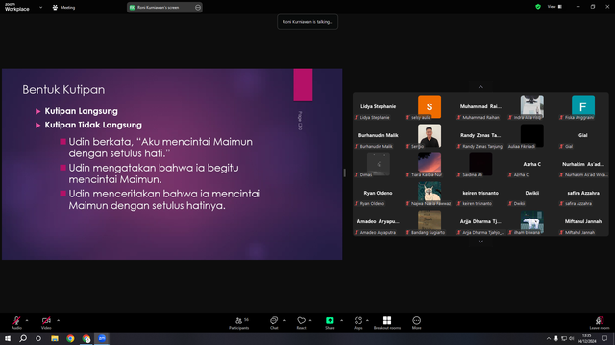The width and height of the screenshot is (615, 345).
Task: Open File Explorer from the taskbar
Action: 55,338
